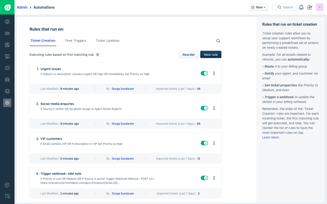Open the Learn More link in right panel

click(x=270, y=137)
